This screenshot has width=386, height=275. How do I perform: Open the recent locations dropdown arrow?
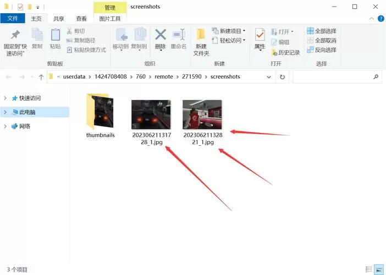(x=32, y=77)
